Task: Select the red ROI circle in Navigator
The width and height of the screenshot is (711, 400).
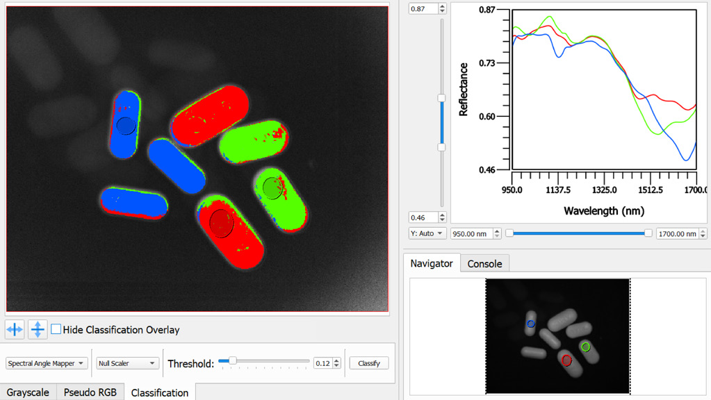Action: (x=566, y=360)
